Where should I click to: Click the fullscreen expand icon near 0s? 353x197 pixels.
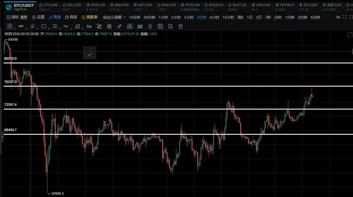(345, 17)
